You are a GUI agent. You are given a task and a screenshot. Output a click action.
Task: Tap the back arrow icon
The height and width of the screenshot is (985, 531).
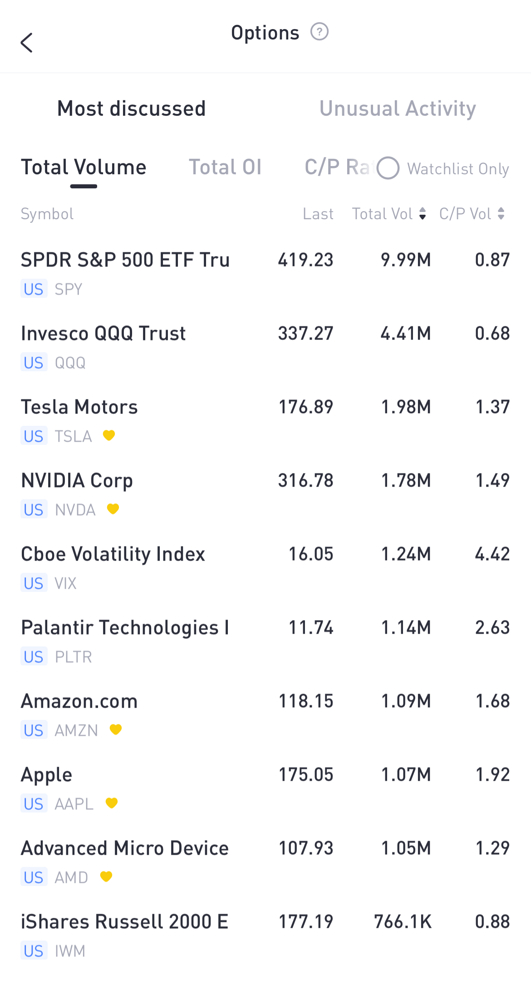27,43
